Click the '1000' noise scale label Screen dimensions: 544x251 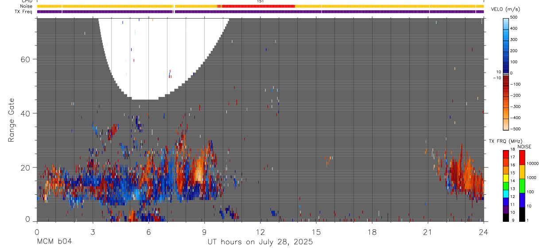pyautogui.click(x=532, y=178)
